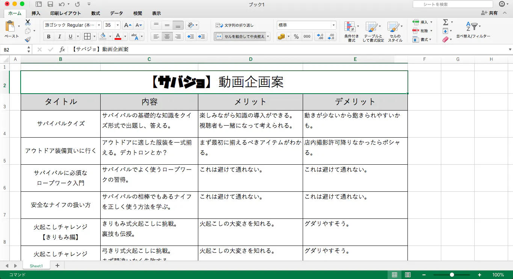The image size is (513, 279).
Task: Open the 数式 ribbon tab
Action: [96, 13]
